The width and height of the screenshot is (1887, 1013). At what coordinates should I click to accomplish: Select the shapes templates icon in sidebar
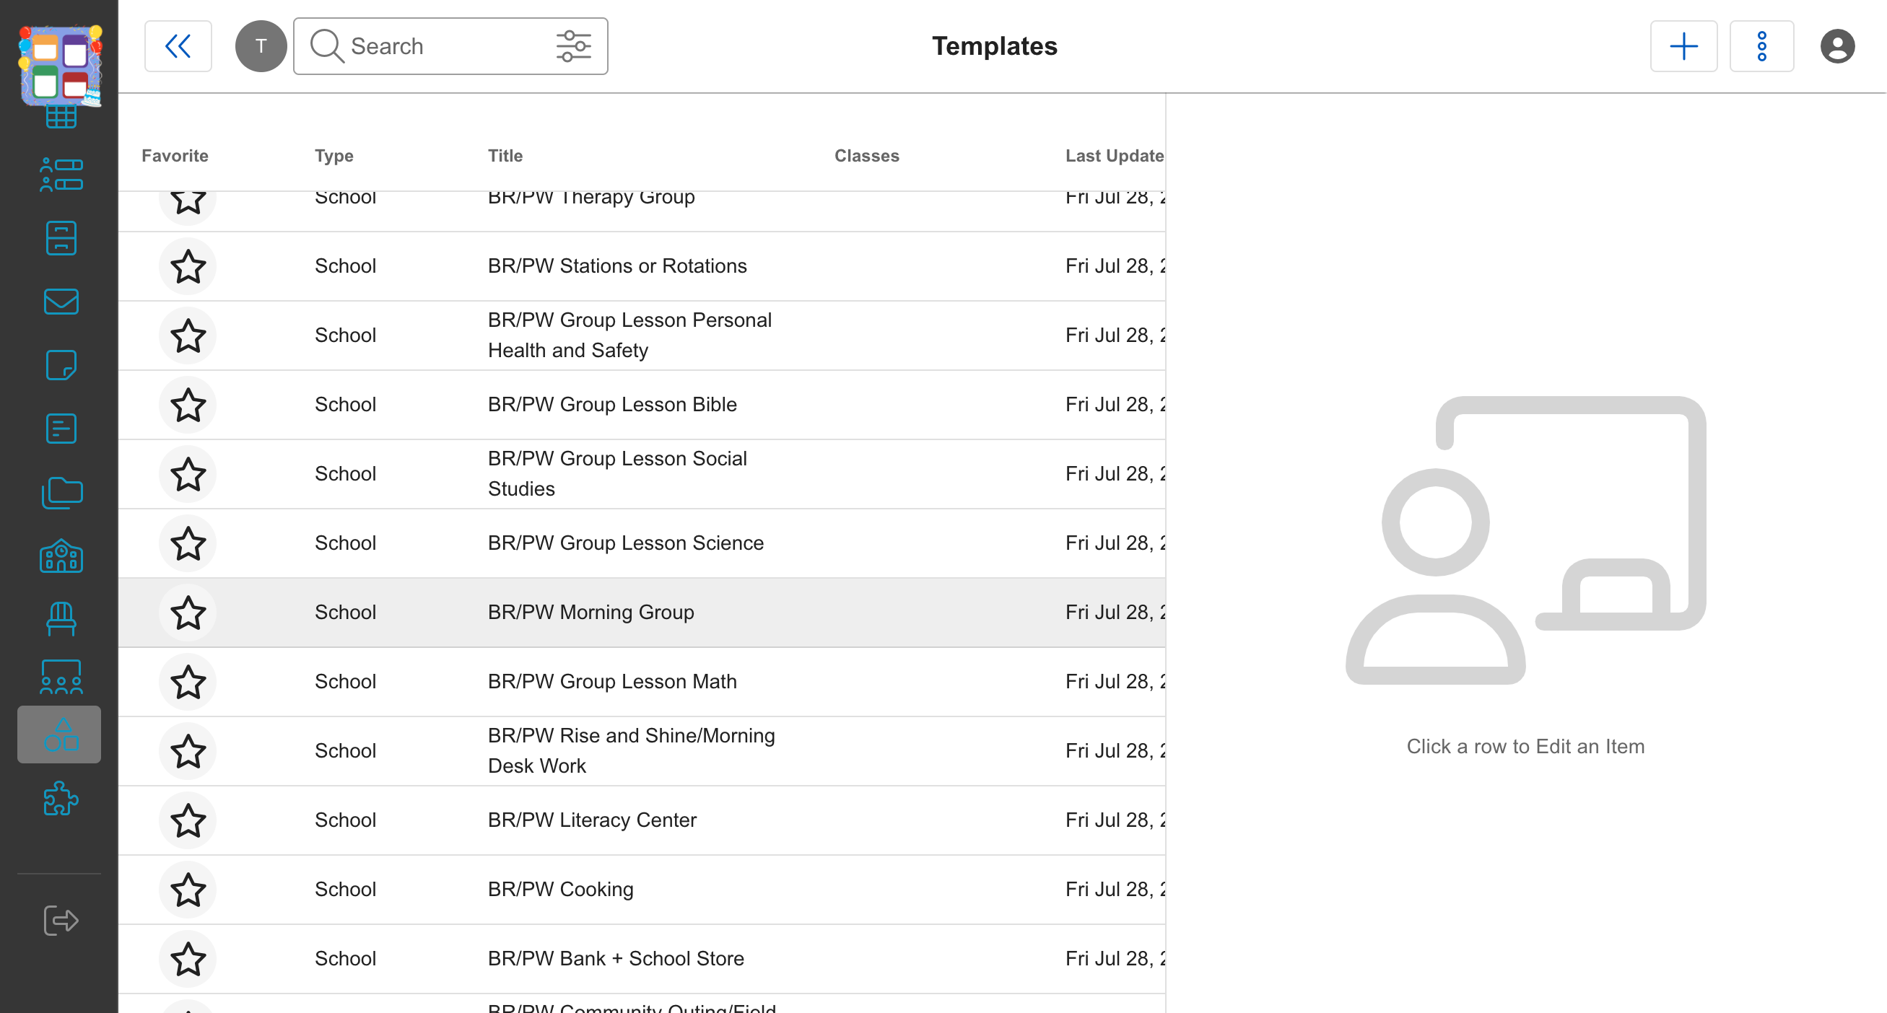click(59, 734)
